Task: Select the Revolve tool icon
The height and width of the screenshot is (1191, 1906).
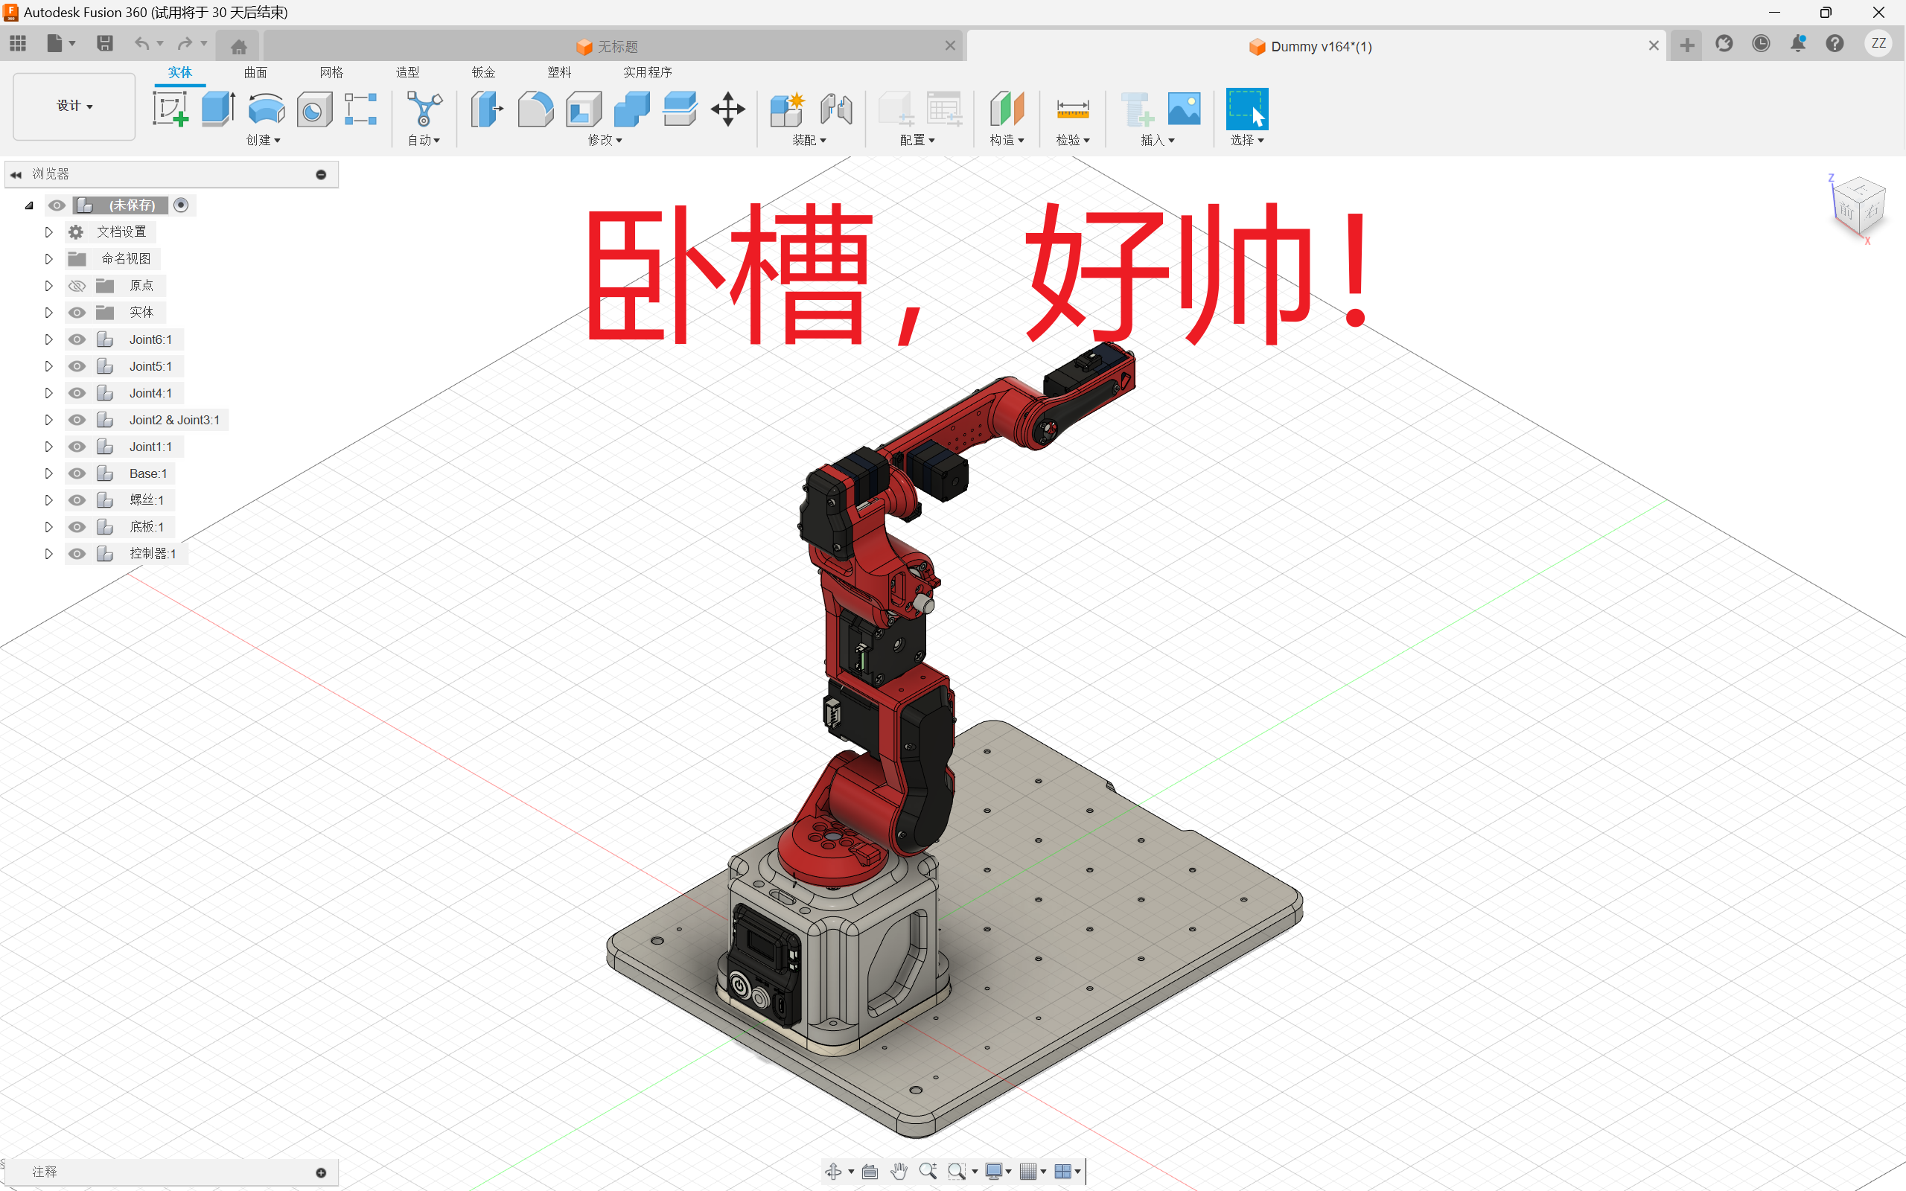Action: tap(267, 109)
